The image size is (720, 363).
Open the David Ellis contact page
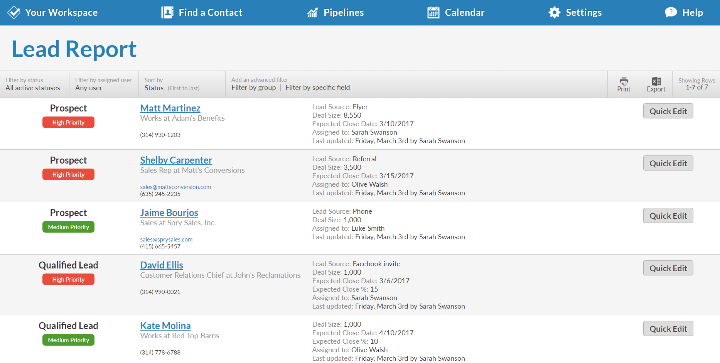click(162, 265)
